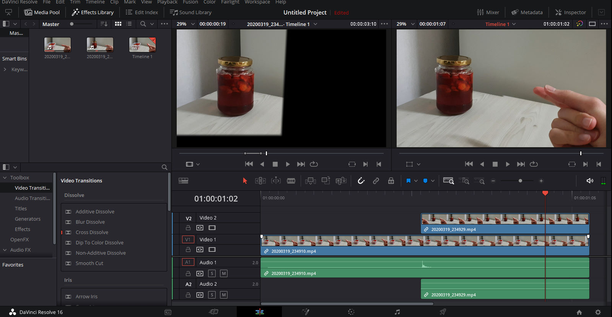Select the arrow Selection Mode tool

245,180
